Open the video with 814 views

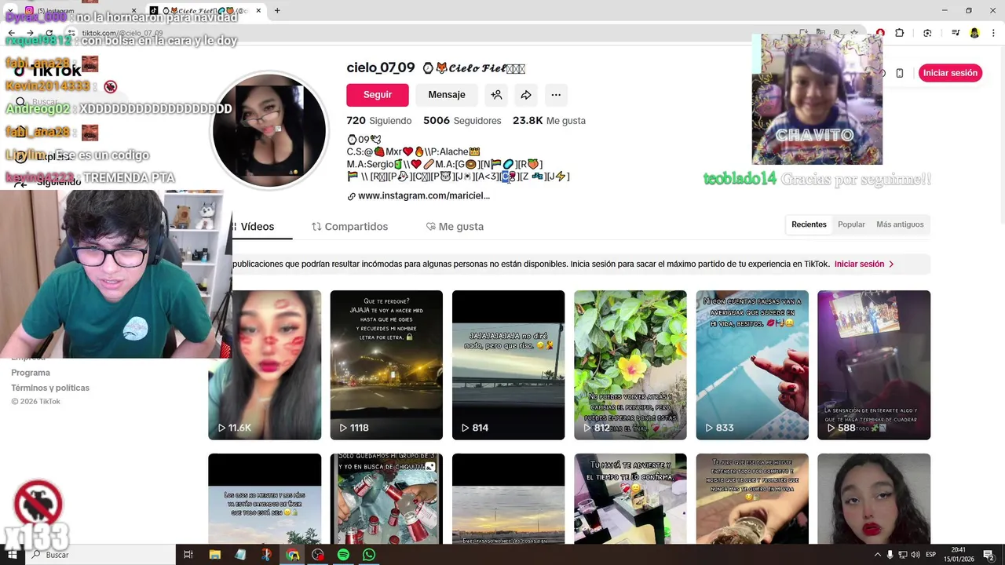(508, 365)
